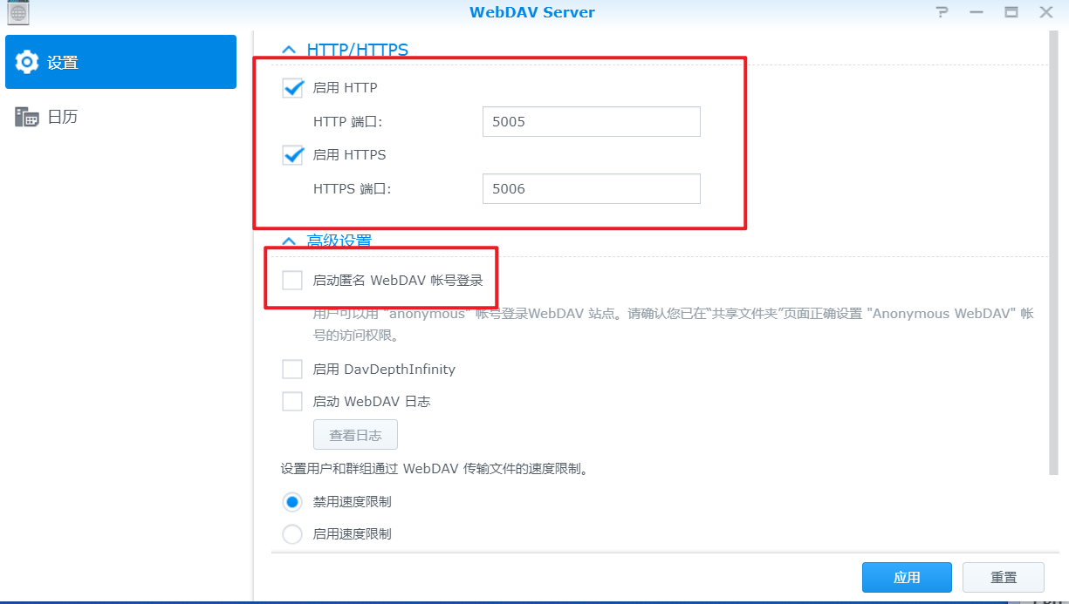Open help via the question mark icon

(942, 12)
